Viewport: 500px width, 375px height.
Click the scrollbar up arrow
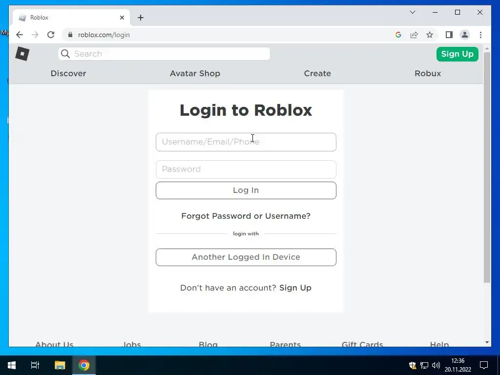487,48
